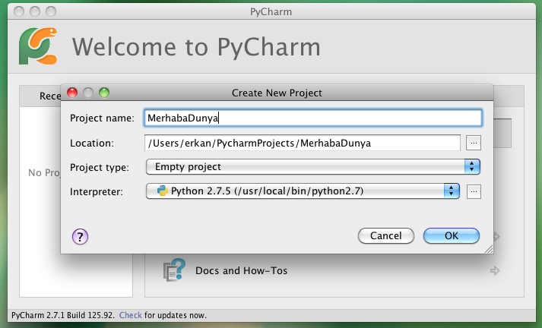542x328 pixels.
Task: Click the green zoom button of dialog
Action: pyautogui.click(x=104, y=93)
